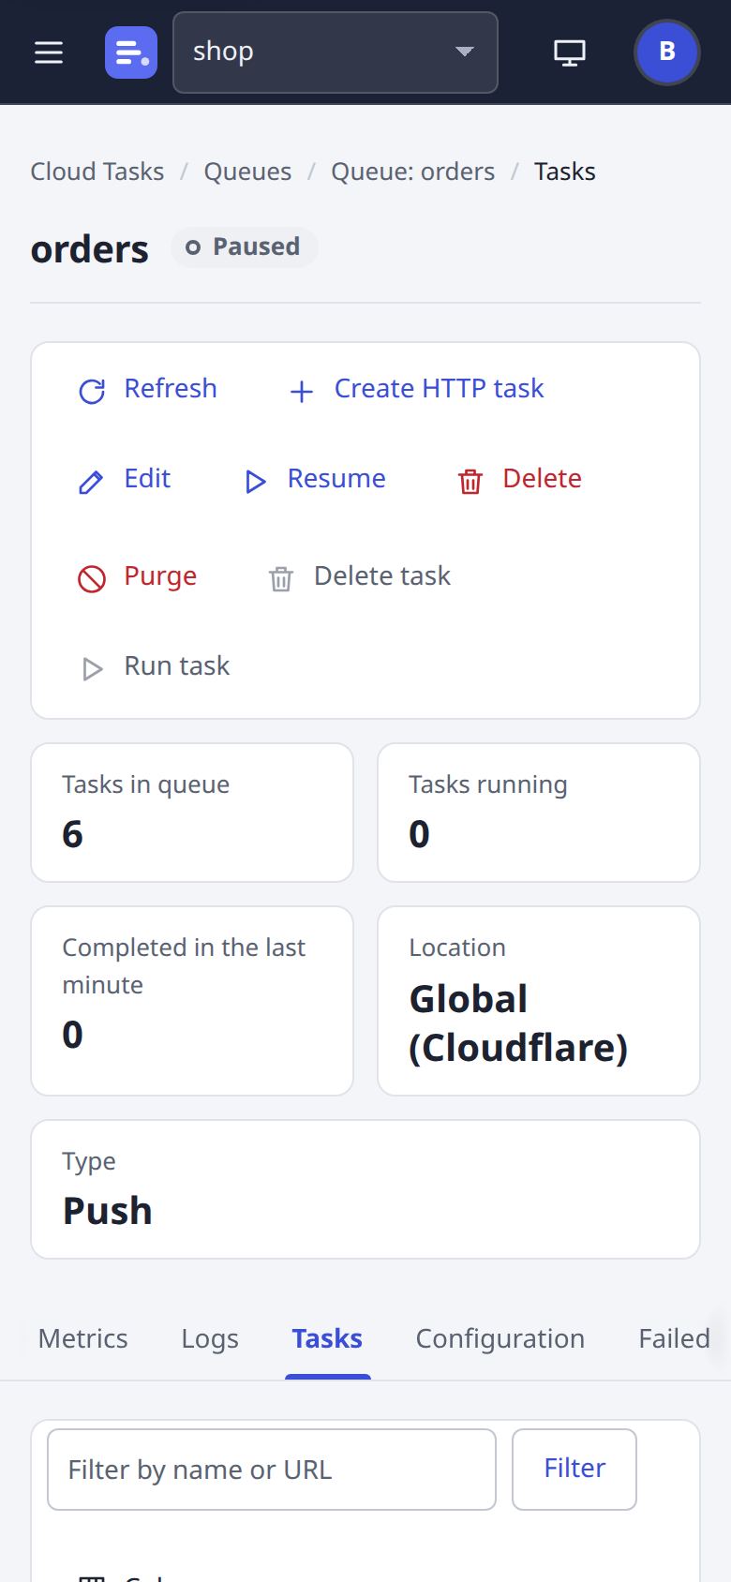Switch to the Metrics tab
The width and height of the screenshot is (731, 1582).
point(82,1338)
